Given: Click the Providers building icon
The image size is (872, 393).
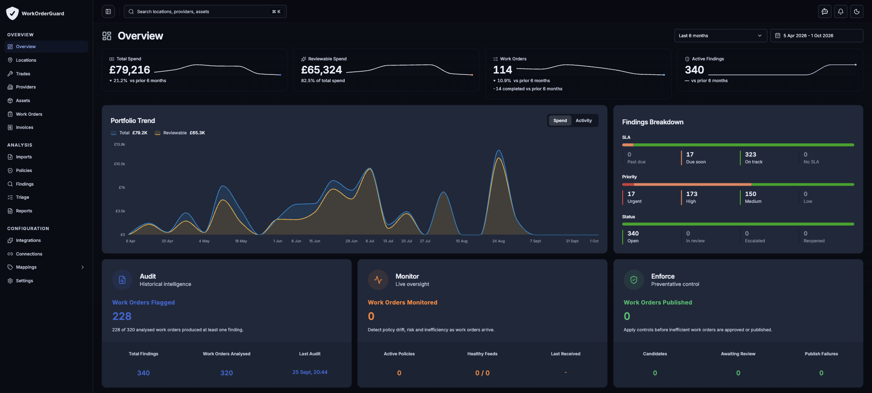Looking at the screenshot, I should [x=10, y=87].
